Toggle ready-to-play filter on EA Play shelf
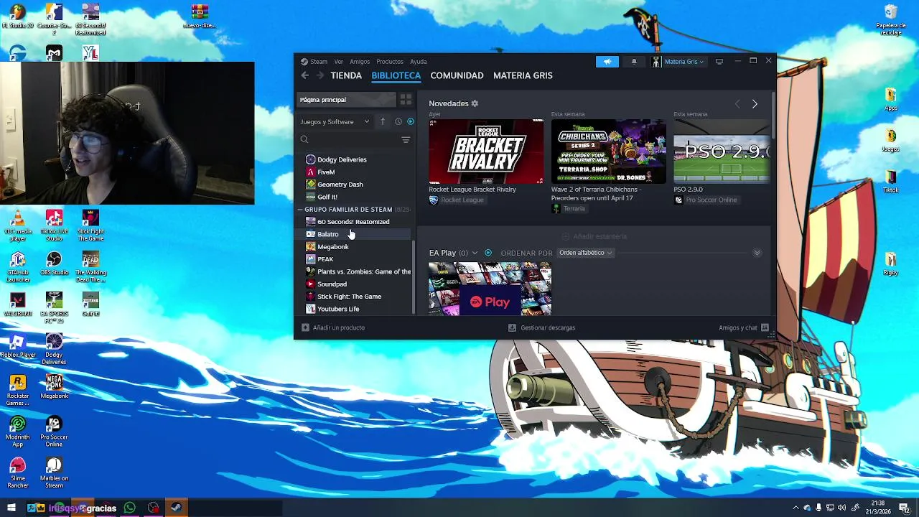919x517 pixels. click(x=488, y=253)
